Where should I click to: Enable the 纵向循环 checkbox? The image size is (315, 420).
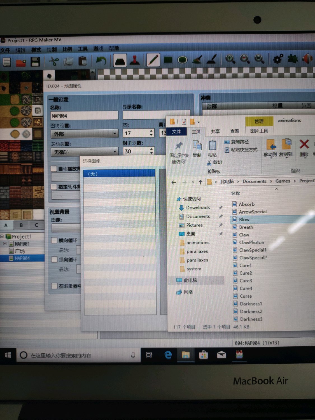55,260
